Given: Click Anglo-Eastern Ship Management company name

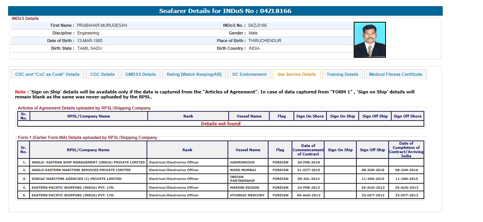Looking at the screenshot, I should coord(88,162).
